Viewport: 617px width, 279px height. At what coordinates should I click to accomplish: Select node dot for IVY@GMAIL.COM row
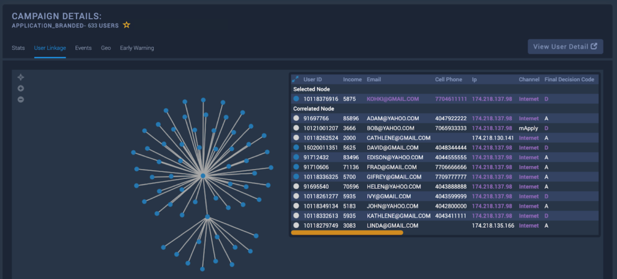(296, 196)
